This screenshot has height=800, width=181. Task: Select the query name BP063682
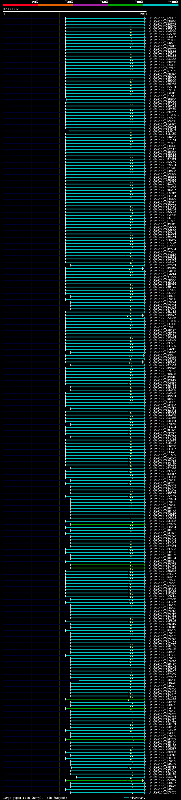[x=10, y=9]
